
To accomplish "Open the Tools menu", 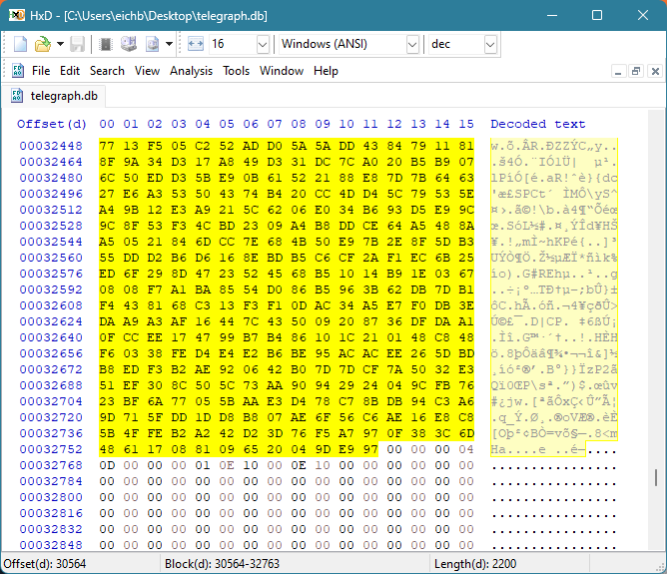I will (236, 71).
